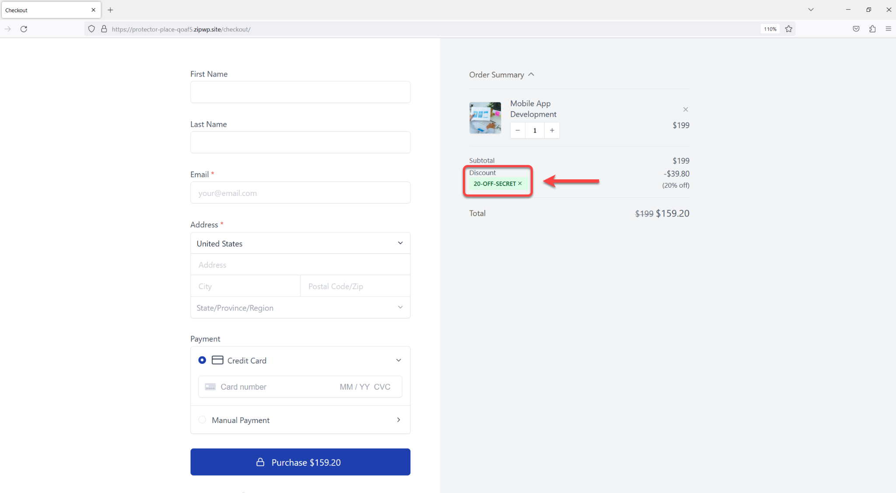Bookmark the page using the star icon

coord(789,29)
